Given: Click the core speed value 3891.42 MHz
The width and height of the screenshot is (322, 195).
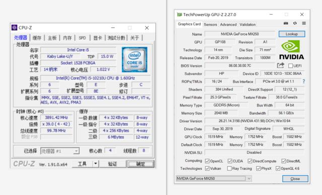Looking at the screenshot, I should (x=56, y=118).
